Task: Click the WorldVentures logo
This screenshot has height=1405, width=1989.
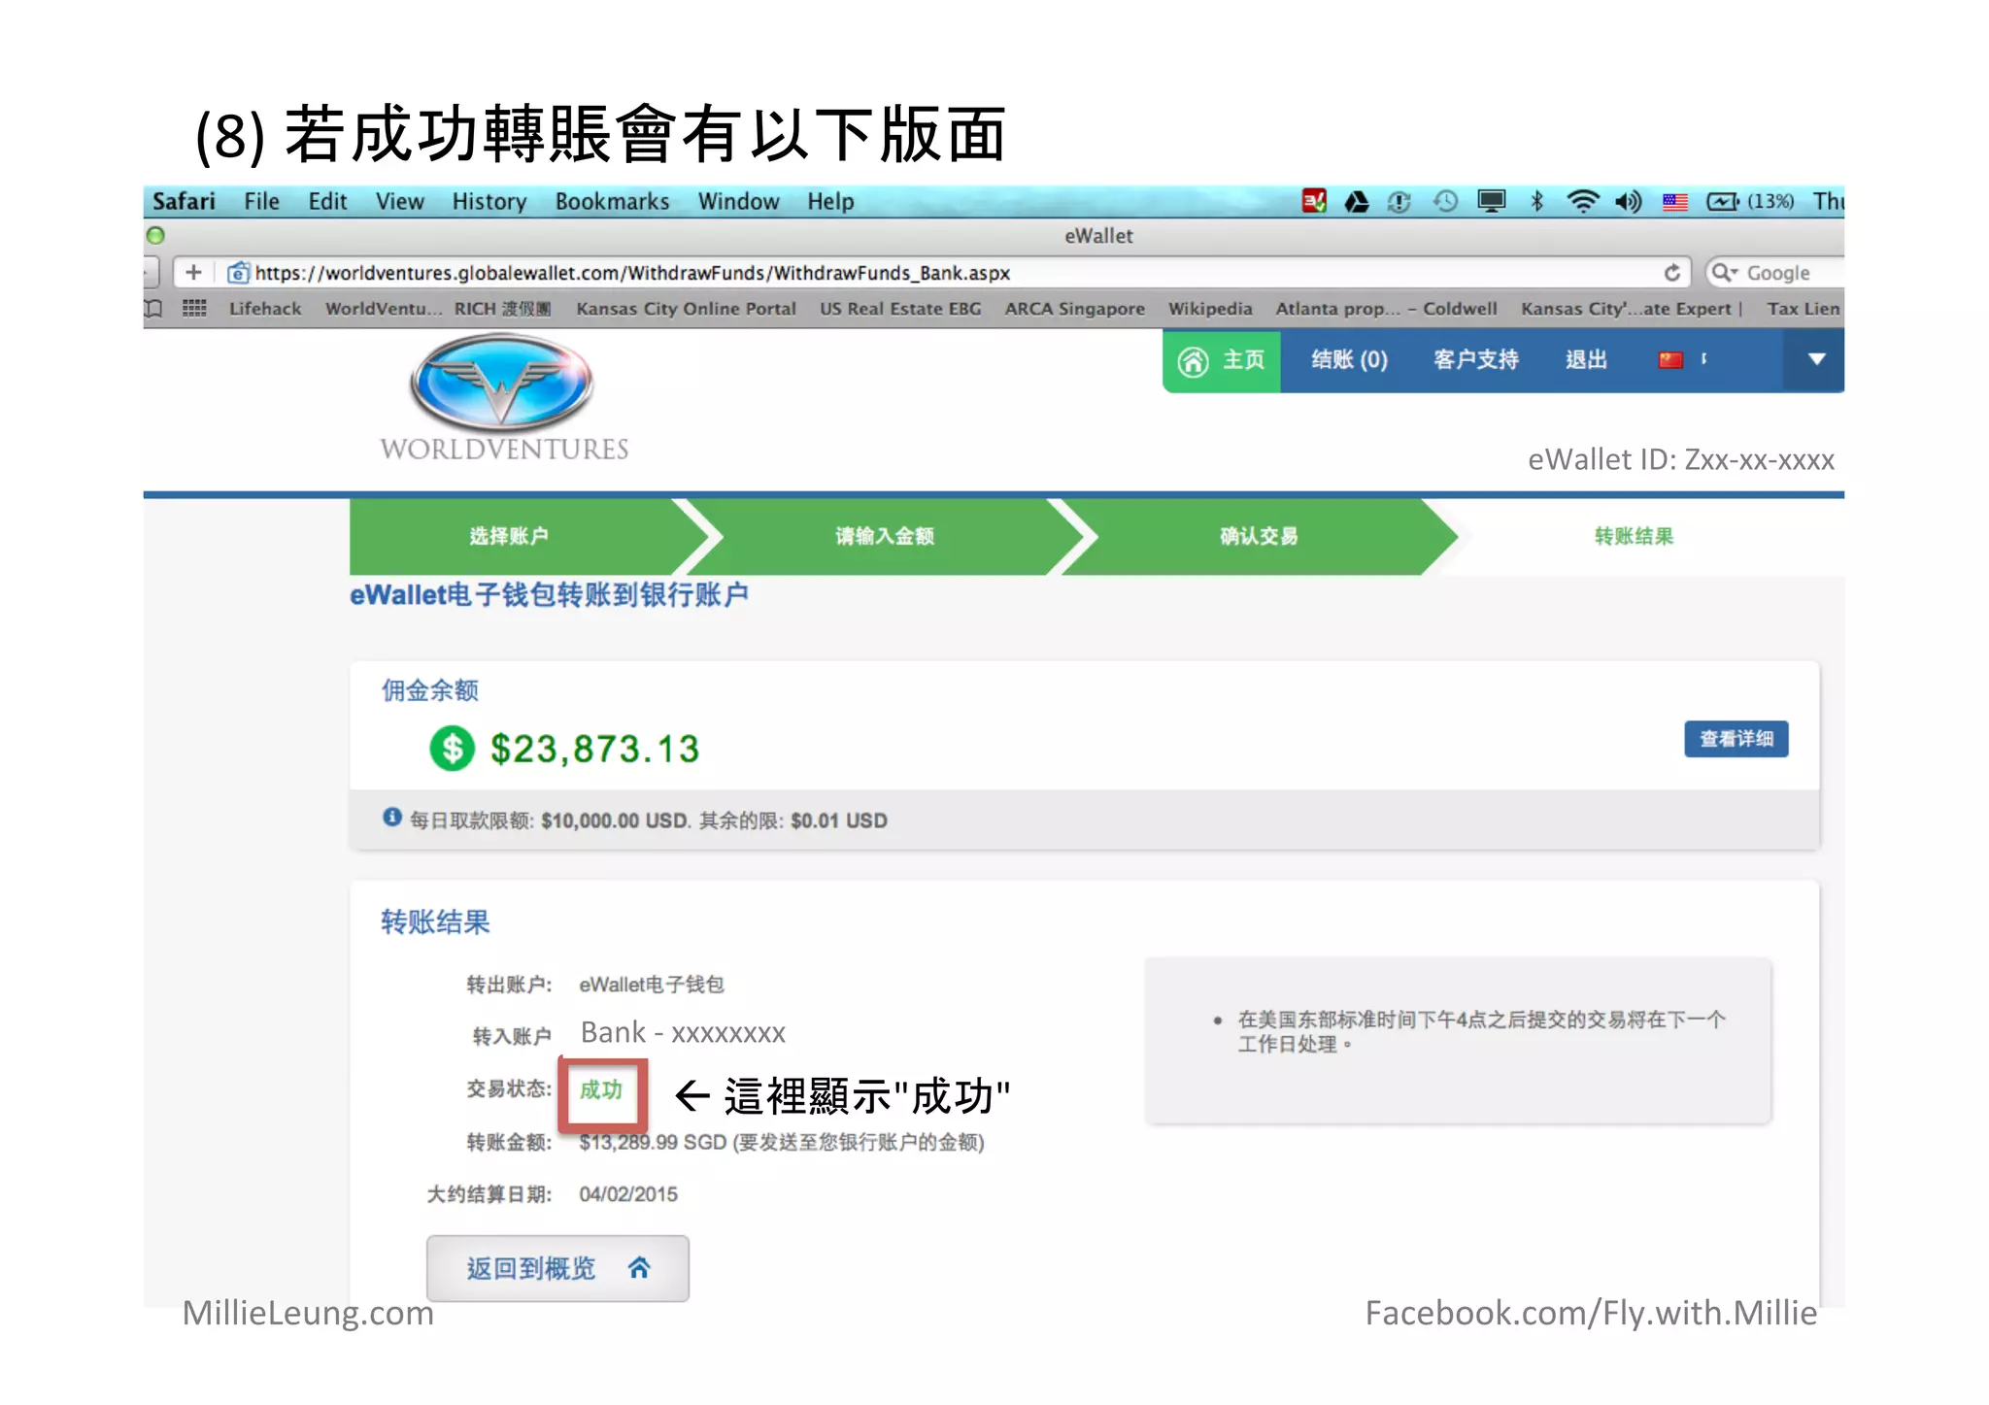Action: click(503, 398)
